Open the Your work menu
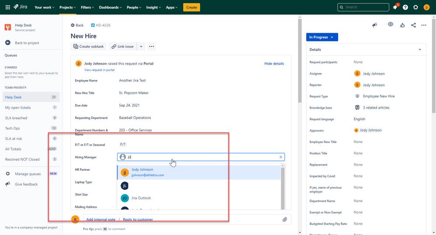 pos(45,7)
